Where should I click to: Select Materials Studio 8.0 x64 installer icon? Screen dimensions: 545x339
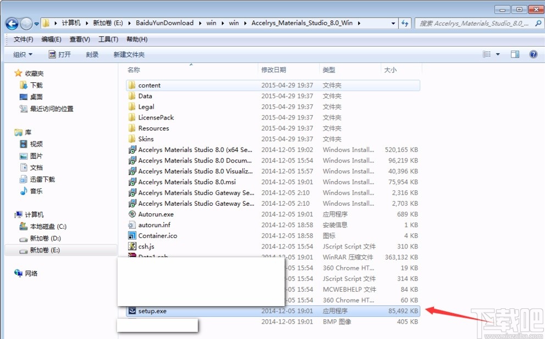pyautogui.click(x=132, y=150)
